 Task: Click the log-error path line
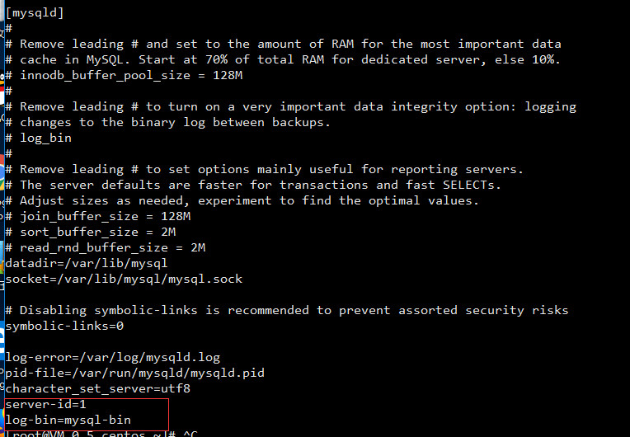point(113,357)
